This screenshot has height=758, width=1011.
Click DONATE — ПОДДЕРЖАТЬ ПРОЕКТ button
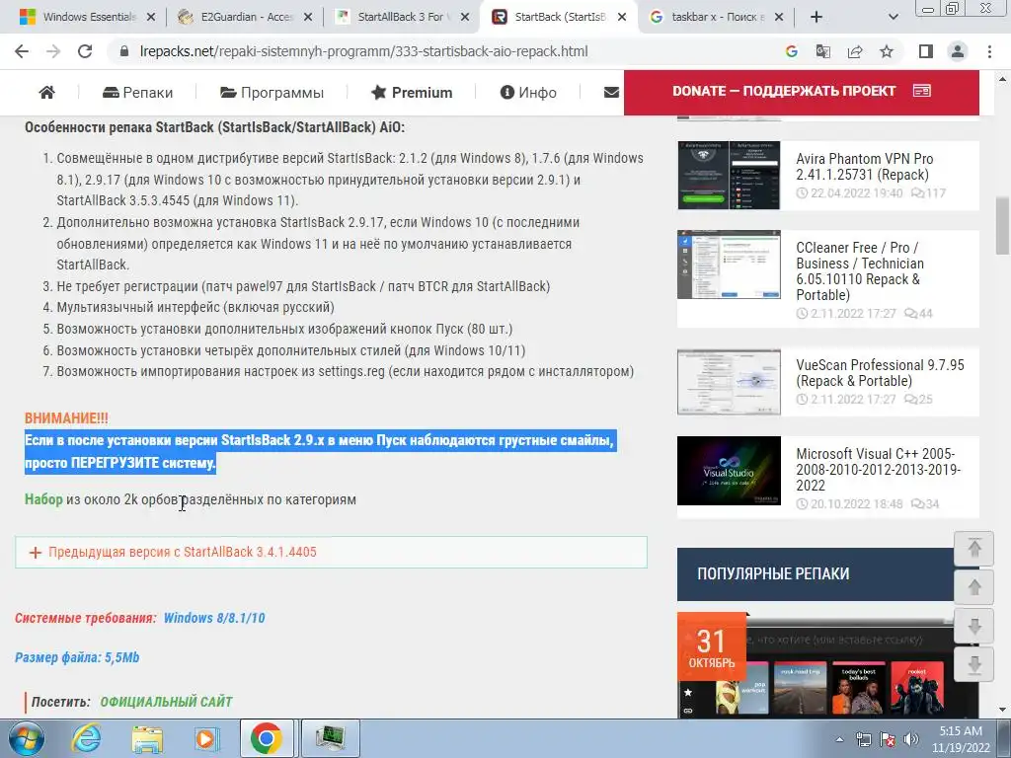[802, 92]
